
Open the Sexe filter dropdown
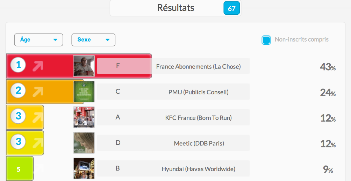point(93,40)
